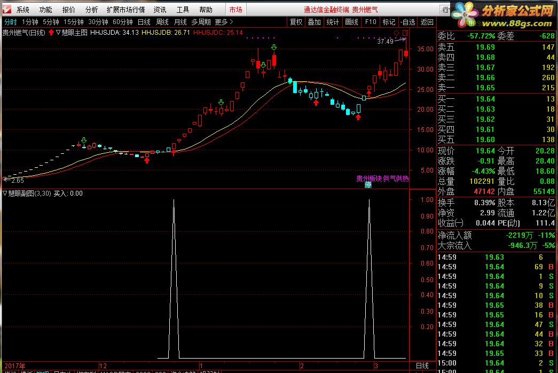558x373 pixels.
Task: Open 多周期 view
Action: point(201,22)
